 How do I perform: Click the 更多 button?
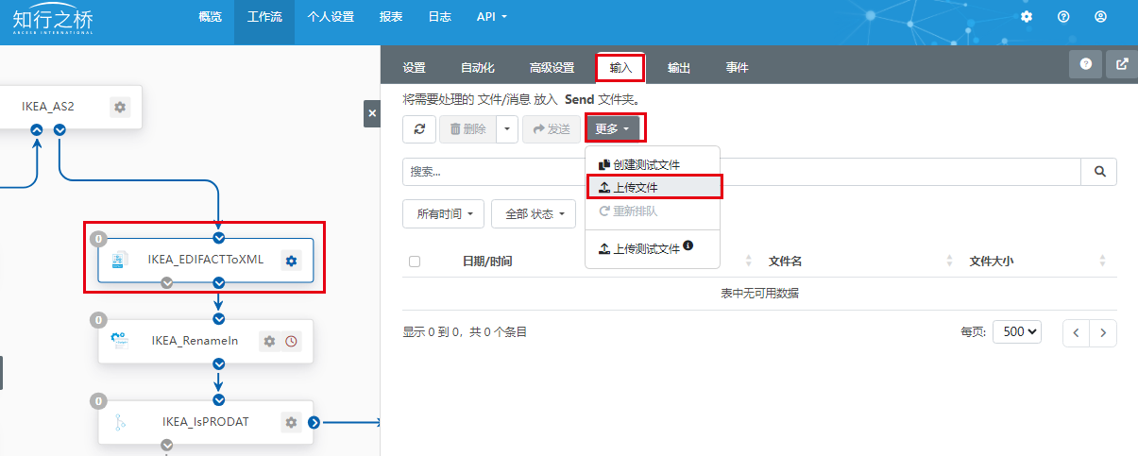tap(612, 129)
